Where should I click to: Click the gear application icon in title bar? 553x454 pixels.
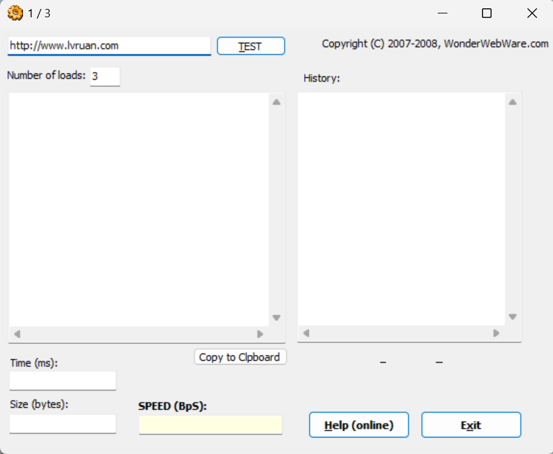pos(14,12)
